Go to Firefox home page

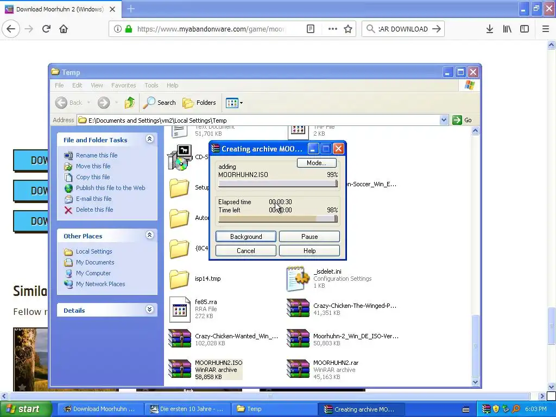(x=64, y=29)
